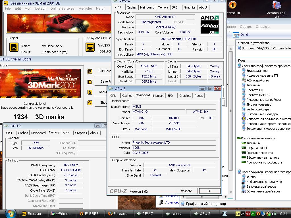This screenshot has width=291, height=218.
Task: Click the Edit Description button in score window
Action: point(103,71)
